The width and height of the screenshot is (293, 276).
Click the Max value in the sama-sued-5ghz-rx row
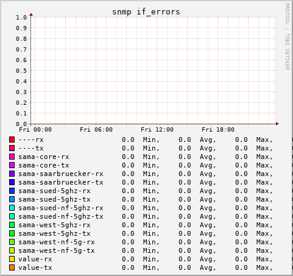tap(241, 191)
